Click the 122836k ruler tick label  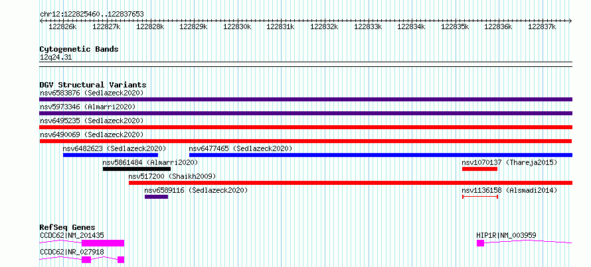tap(498, 27)
